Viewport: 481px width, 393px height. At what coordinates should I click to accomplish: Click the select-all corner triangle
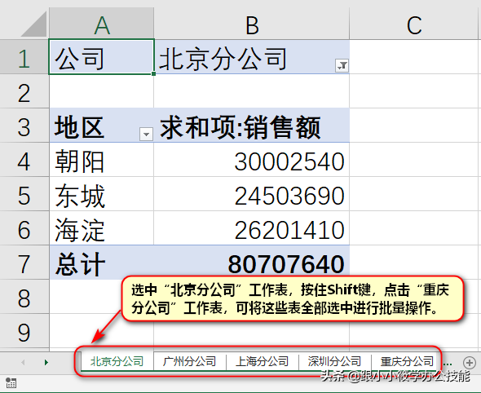pos(33,24)
